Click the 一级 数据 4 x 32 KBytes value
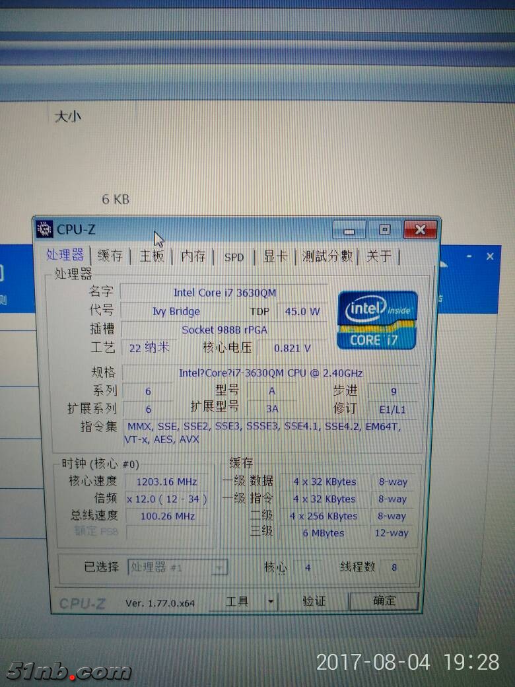The width and height of the screenshot is (515, 687). click(x=324, y=482)
